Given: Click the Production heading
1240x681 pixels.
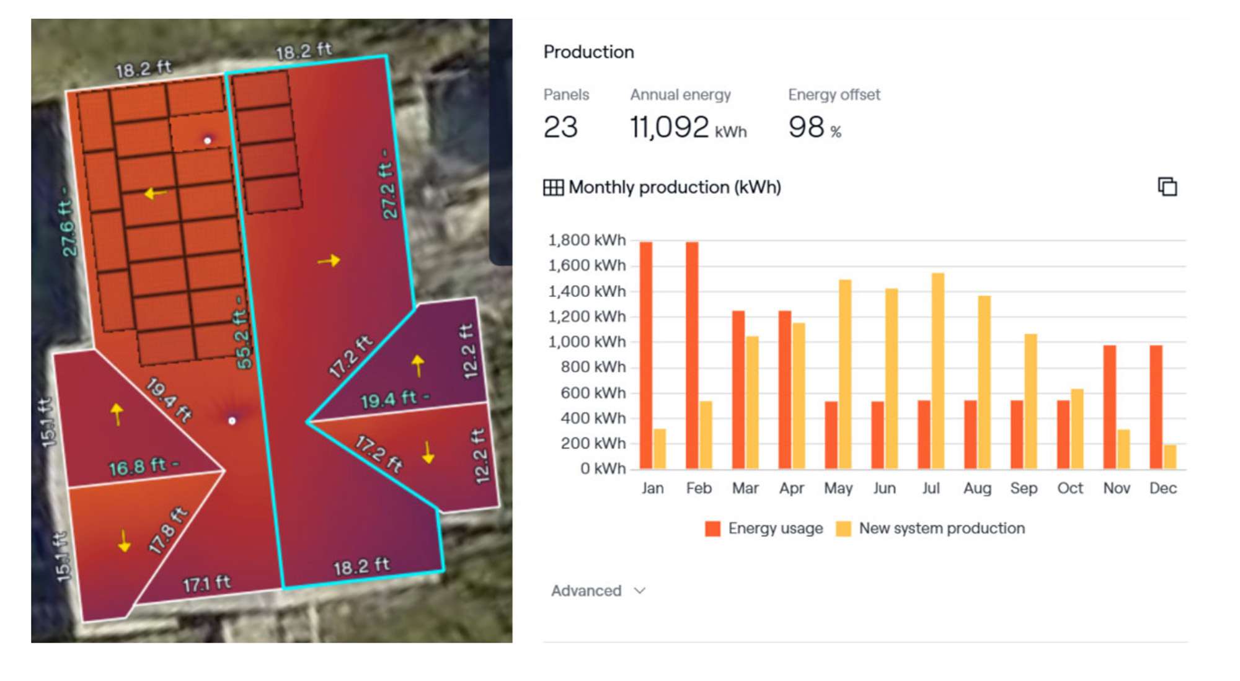Looking at the screenshot, I should (588, 52).
